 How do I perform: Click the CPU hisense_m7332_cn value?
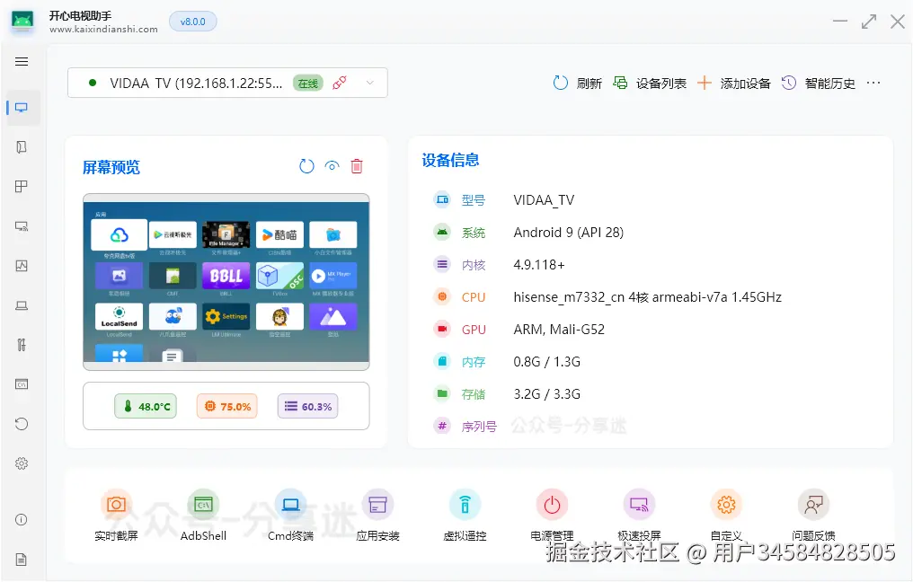(x=648, y=296)
